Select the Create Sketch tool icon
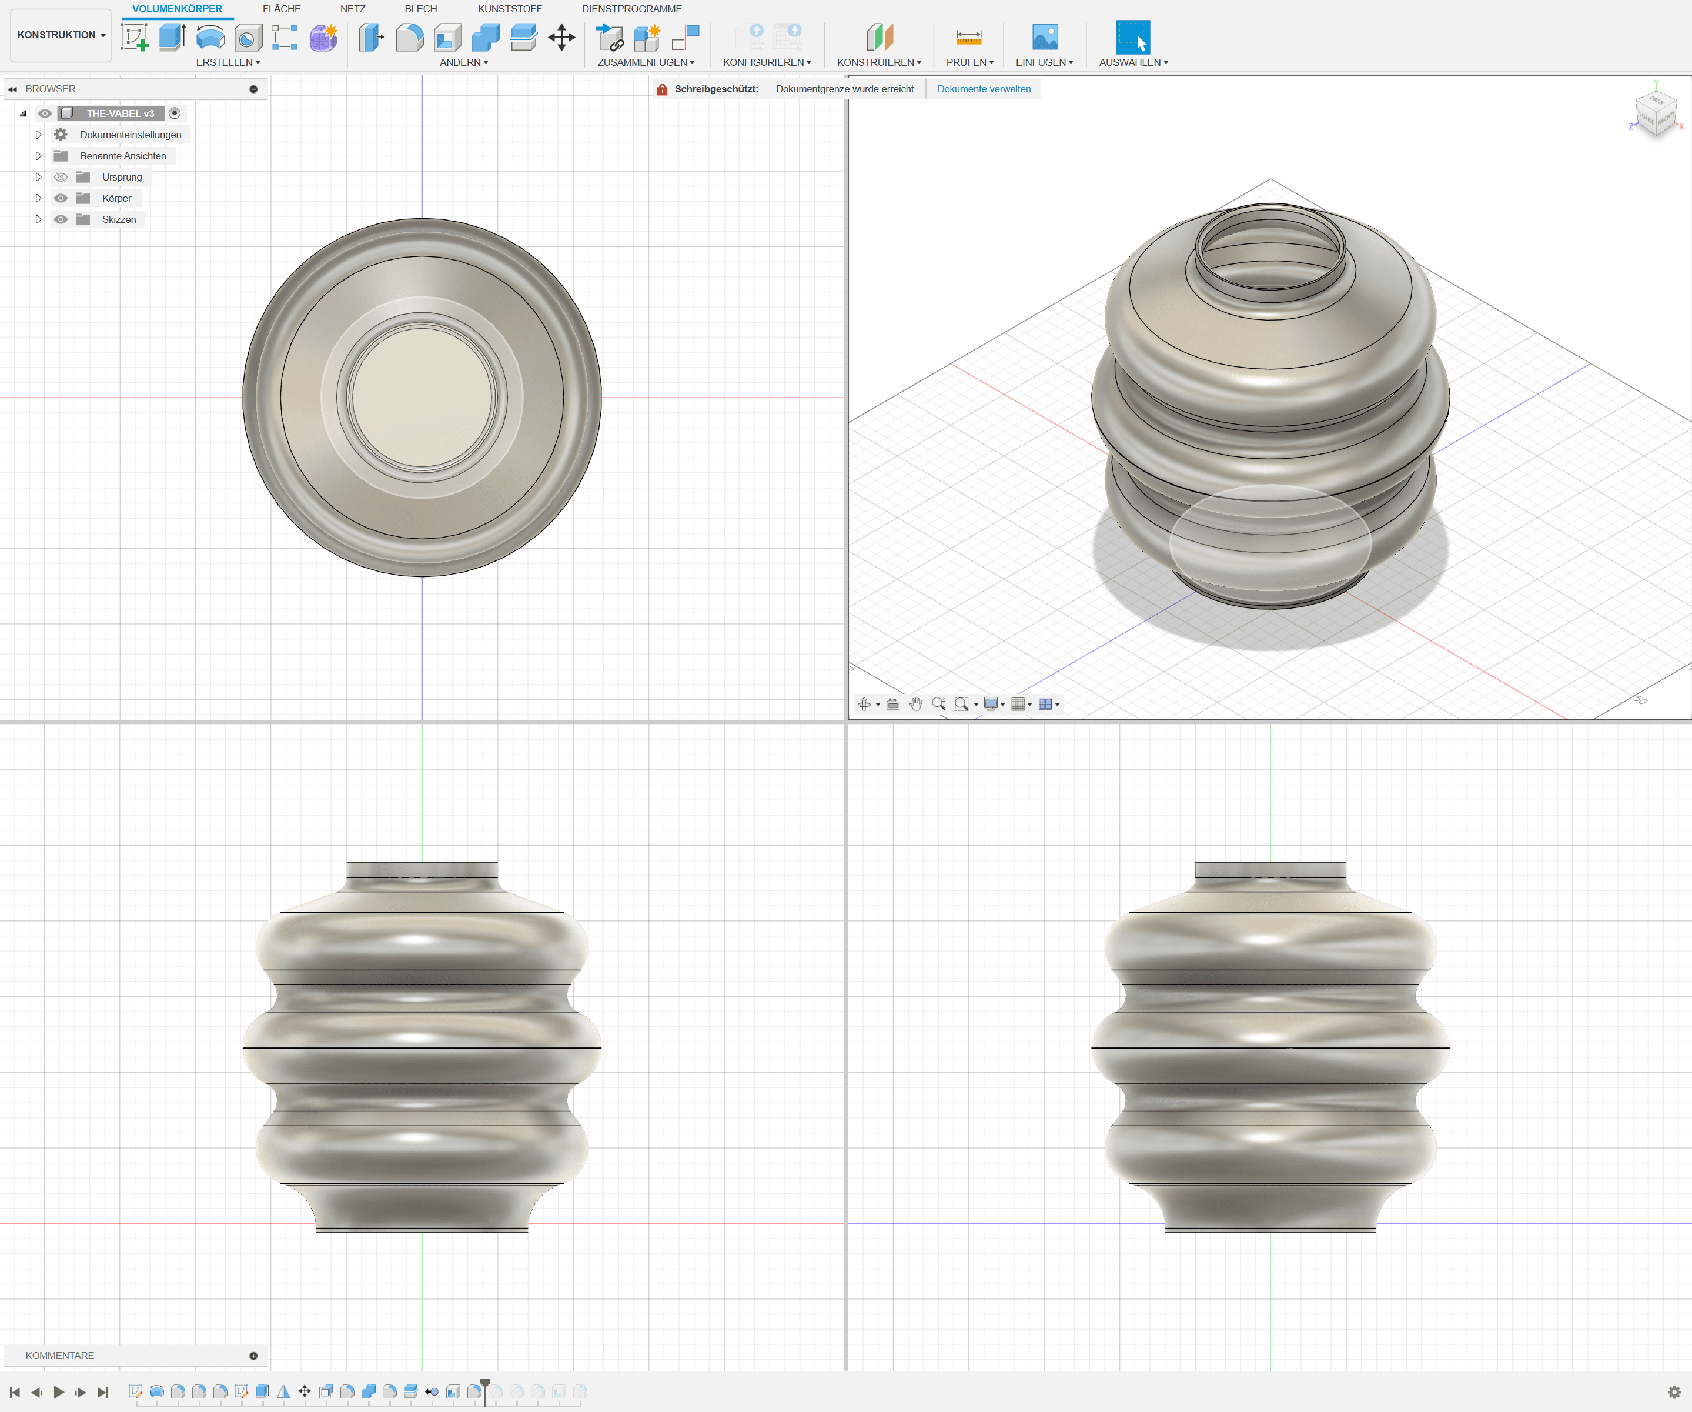The height and width of the screenshot is (1412, 1692). [x=135, y=37]
